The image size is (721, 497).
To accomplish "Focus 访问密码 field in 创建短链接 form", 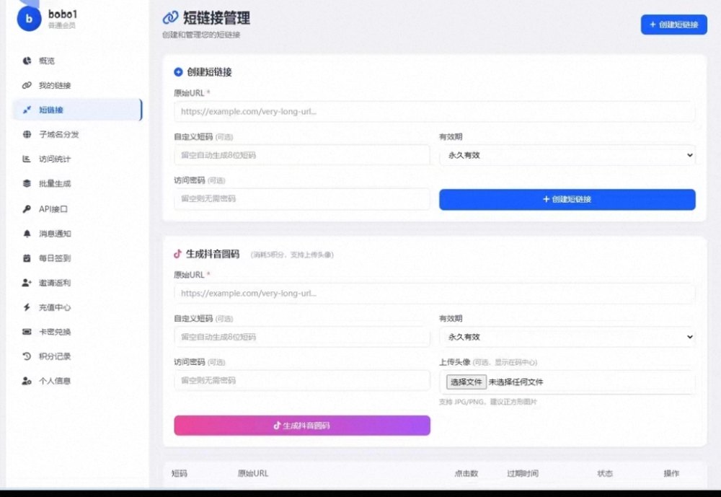I will coord(302,199).
